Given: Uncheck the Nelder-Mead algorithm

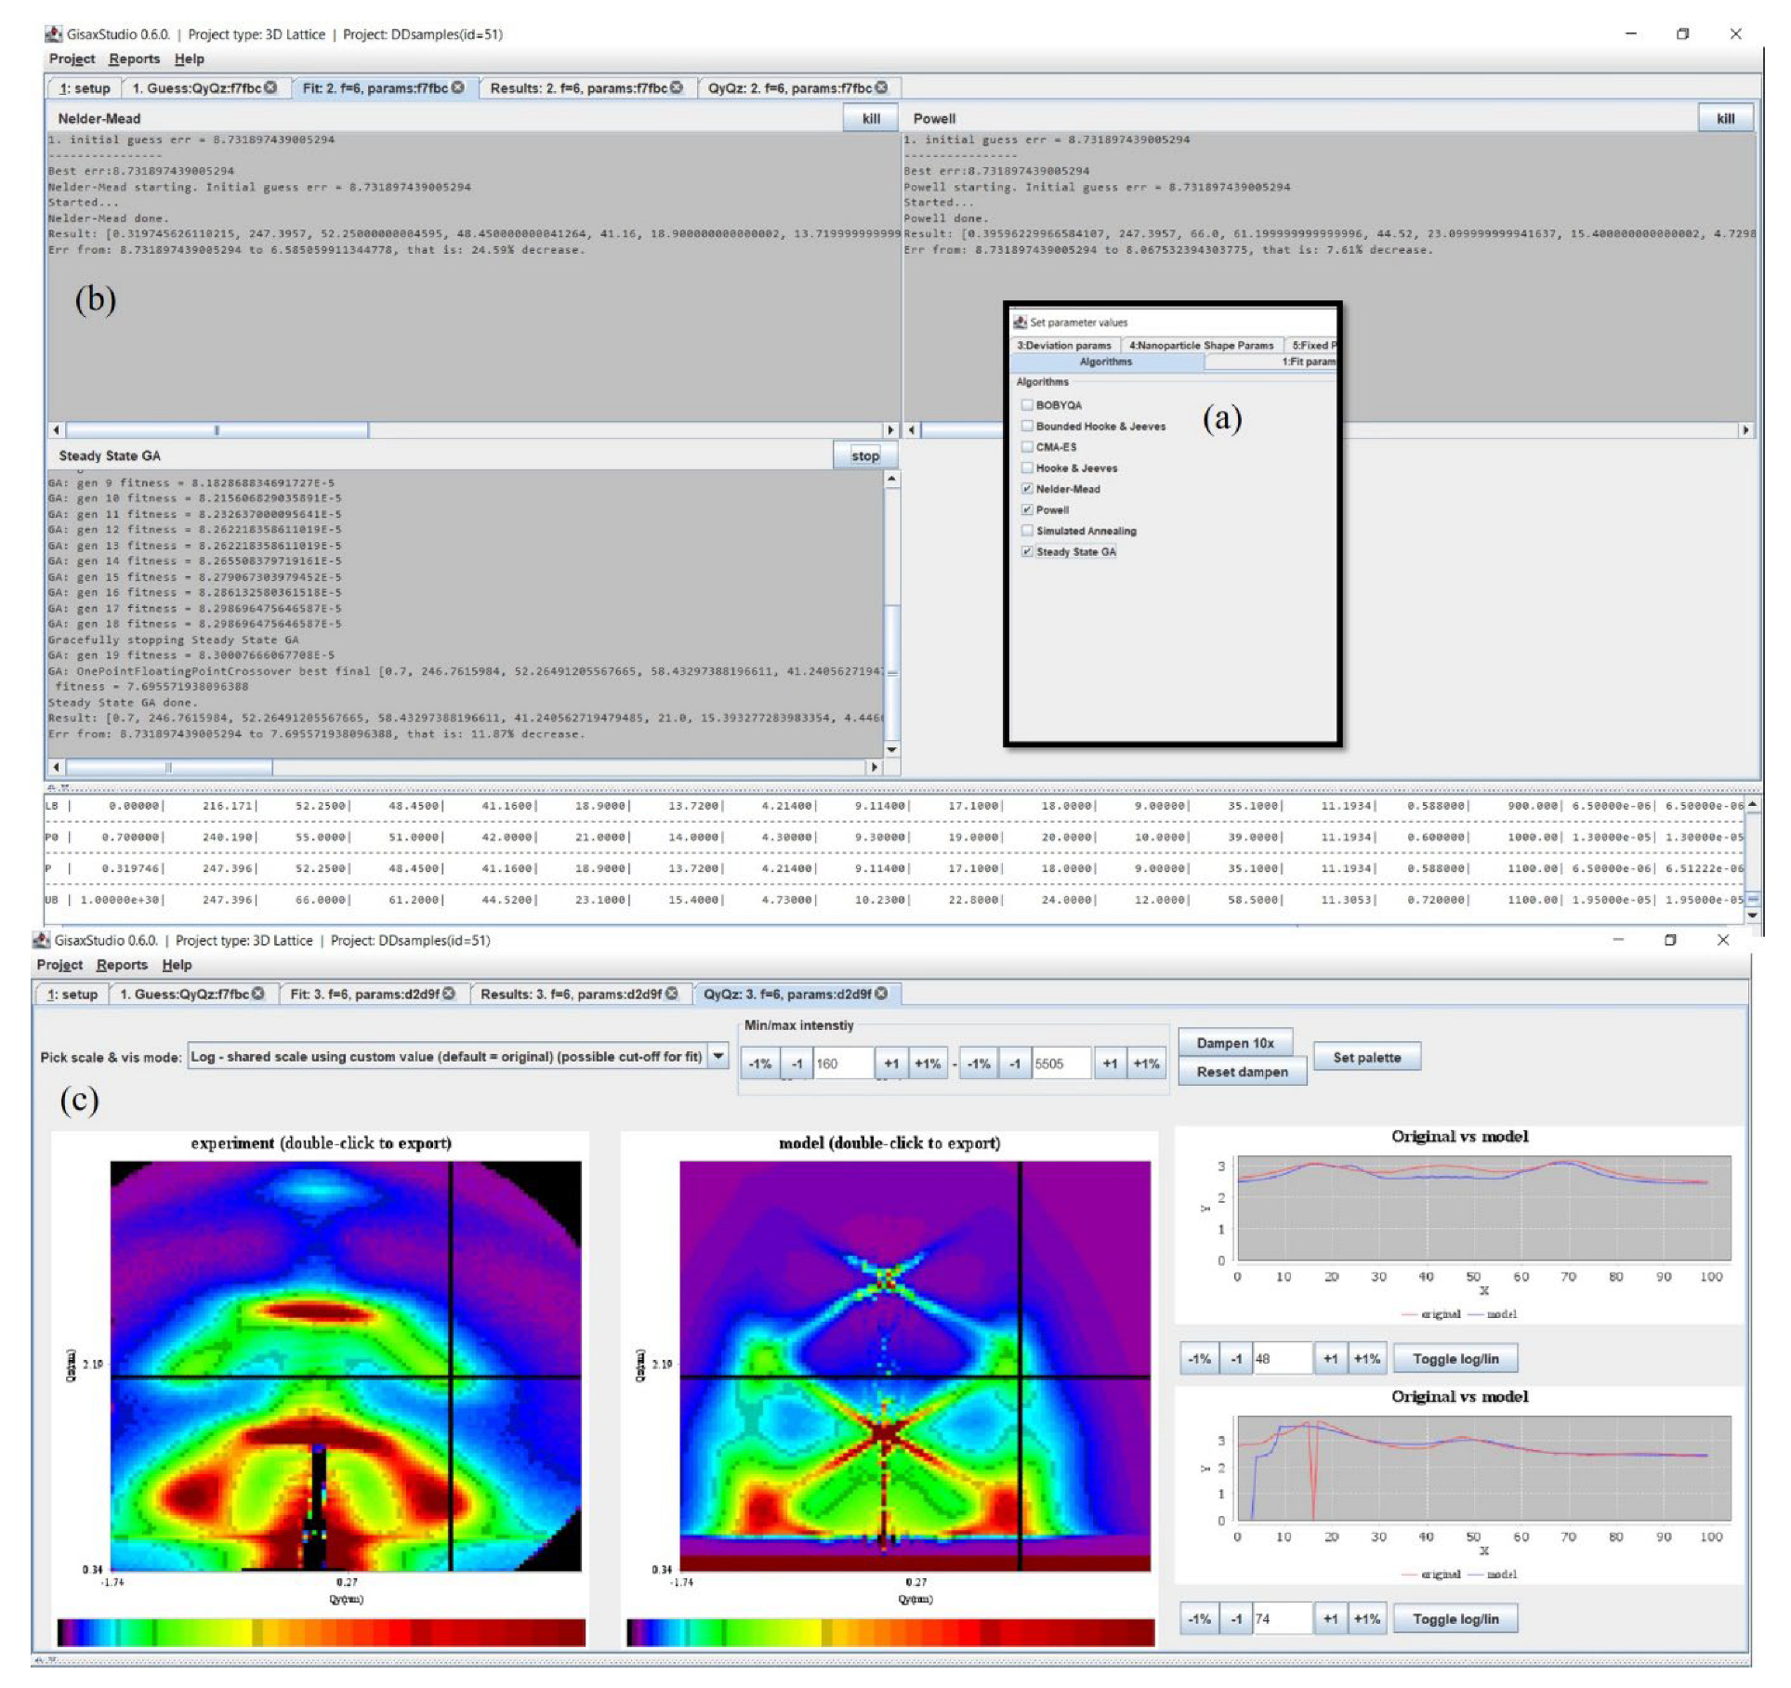Looking at the screenshot, I should [1027, 489].
